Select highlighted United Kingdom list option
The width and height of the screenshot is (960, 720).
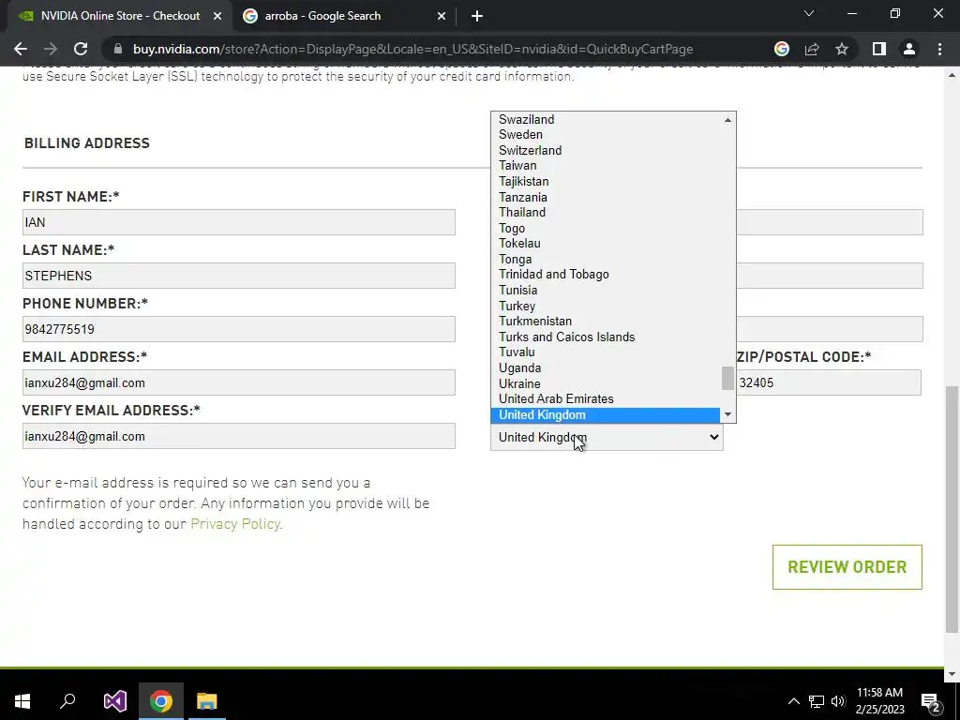pos(605,415)
